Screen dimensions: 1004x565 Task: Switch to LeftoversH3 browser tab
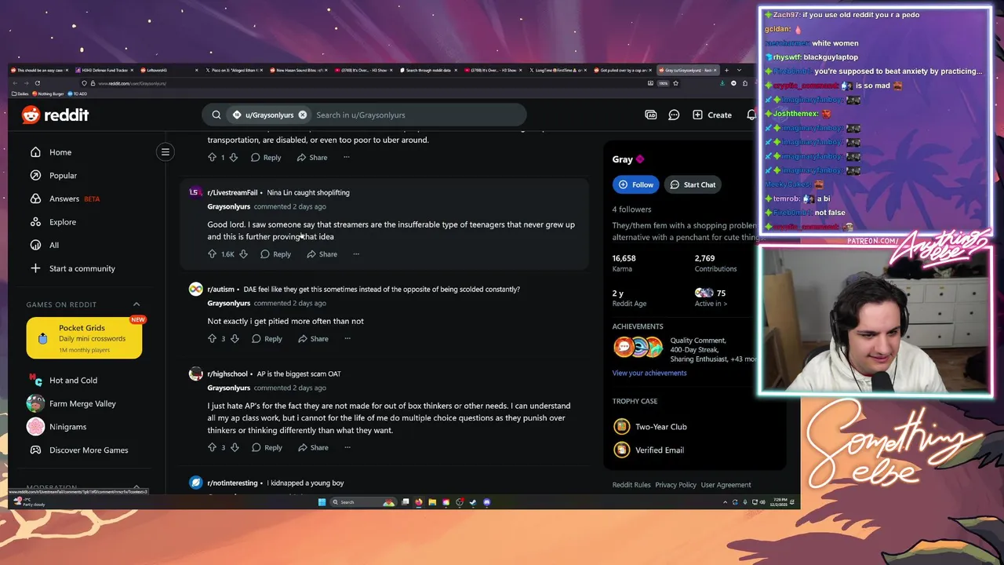(x=169, y=70)
